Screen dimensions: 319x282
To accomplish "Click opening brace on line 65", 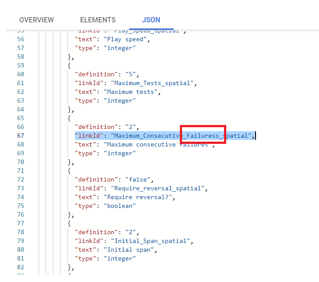I will point(69,118).
